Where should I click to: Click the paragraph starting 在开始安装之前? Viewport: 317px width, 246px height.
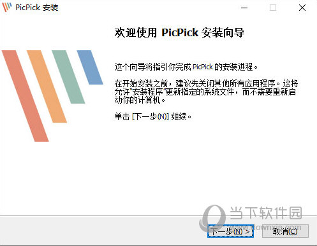206,92
